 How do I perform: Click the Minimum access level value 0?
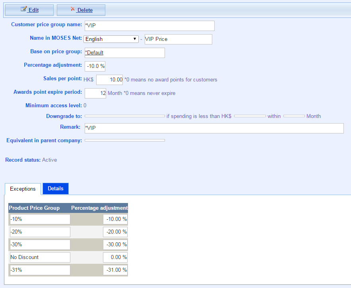pyautogui.click(x=85, y=105)
